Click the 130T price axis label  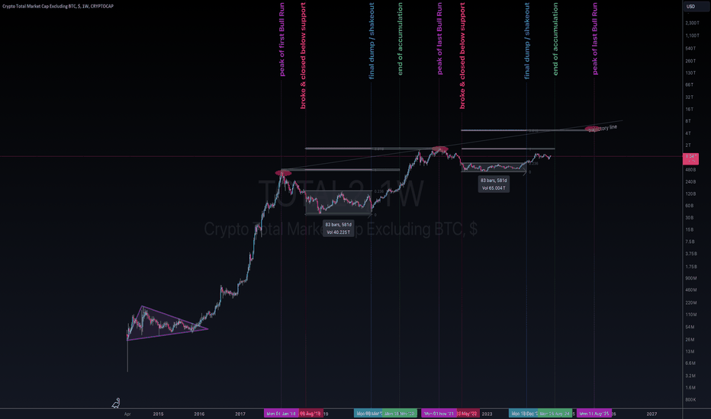click(x=690, y=73)
